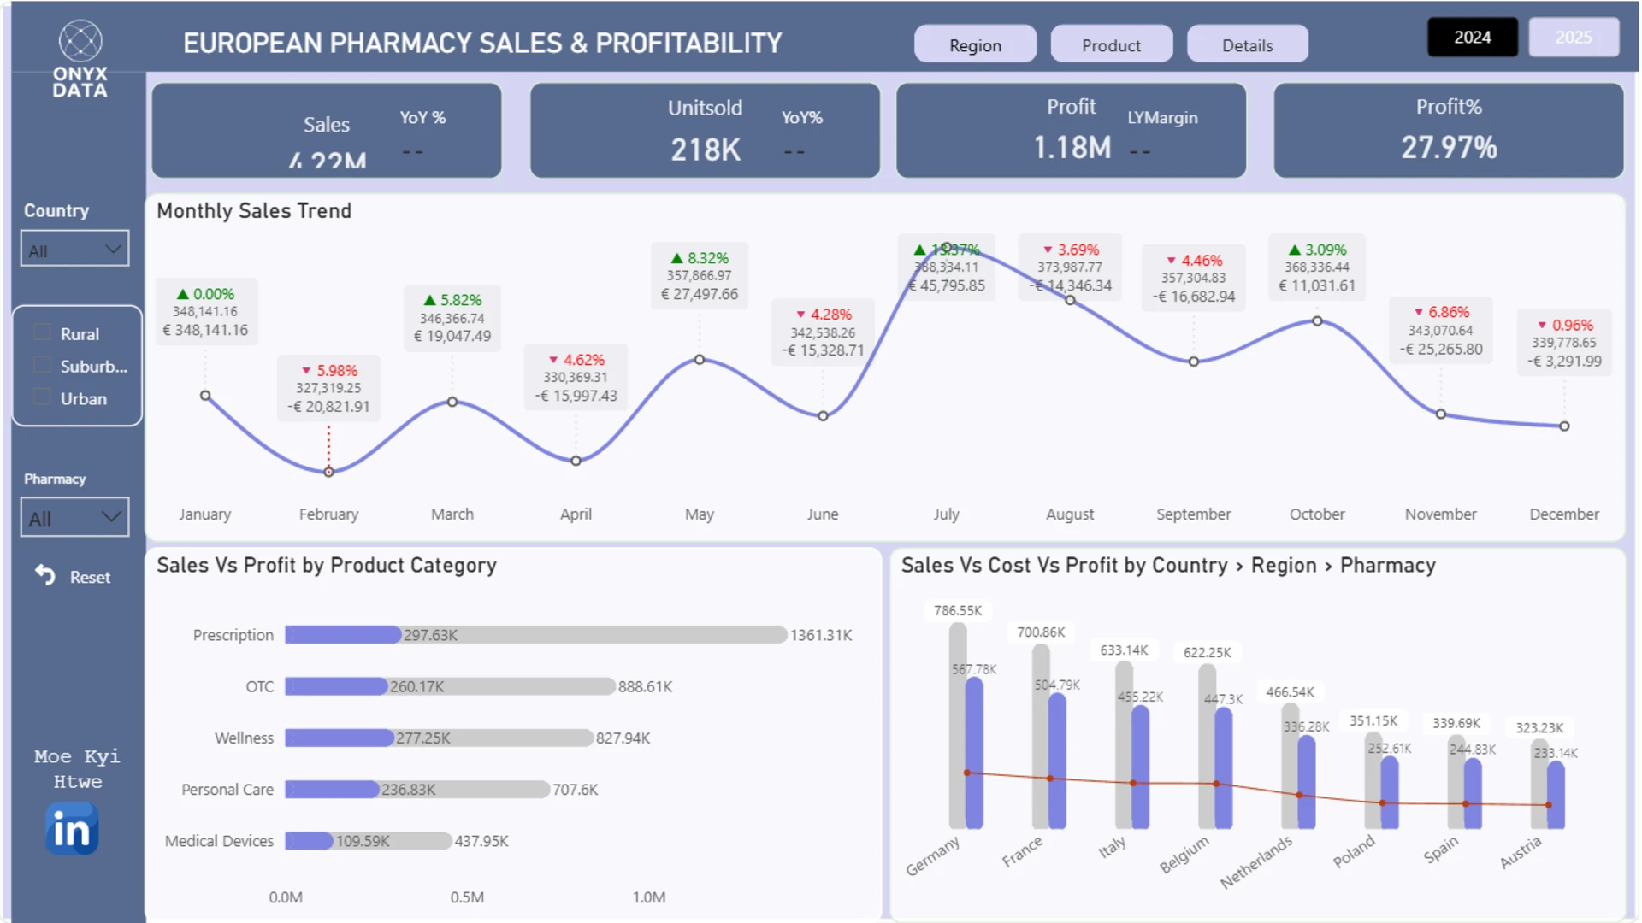
Task: Expand the Pharmacy dropdown
Action: (75, 517)
